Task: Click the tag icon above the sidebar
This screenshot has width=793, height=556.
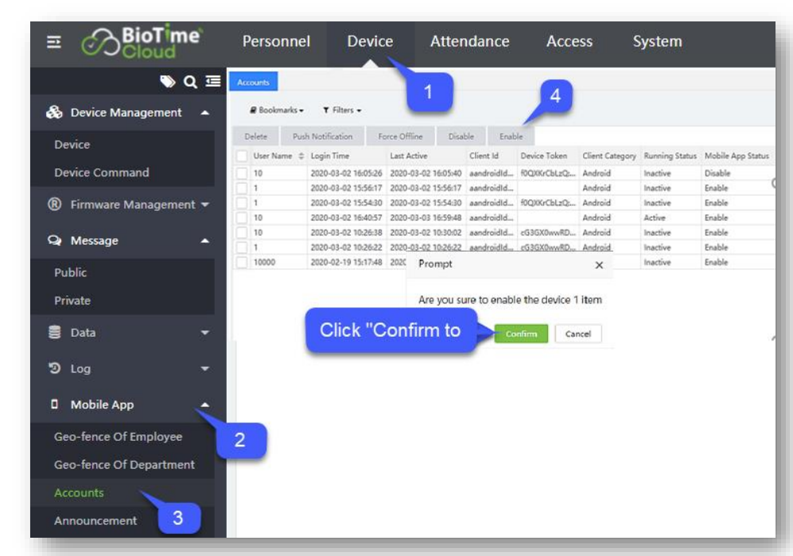Action: tap(168, 81)
